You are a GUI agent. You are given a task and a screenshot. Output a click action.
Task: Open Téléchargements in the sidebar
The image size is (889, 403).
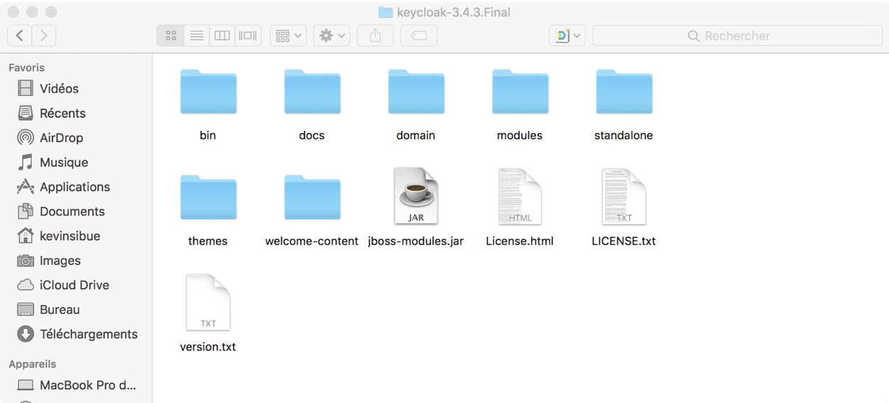(76, 334)
